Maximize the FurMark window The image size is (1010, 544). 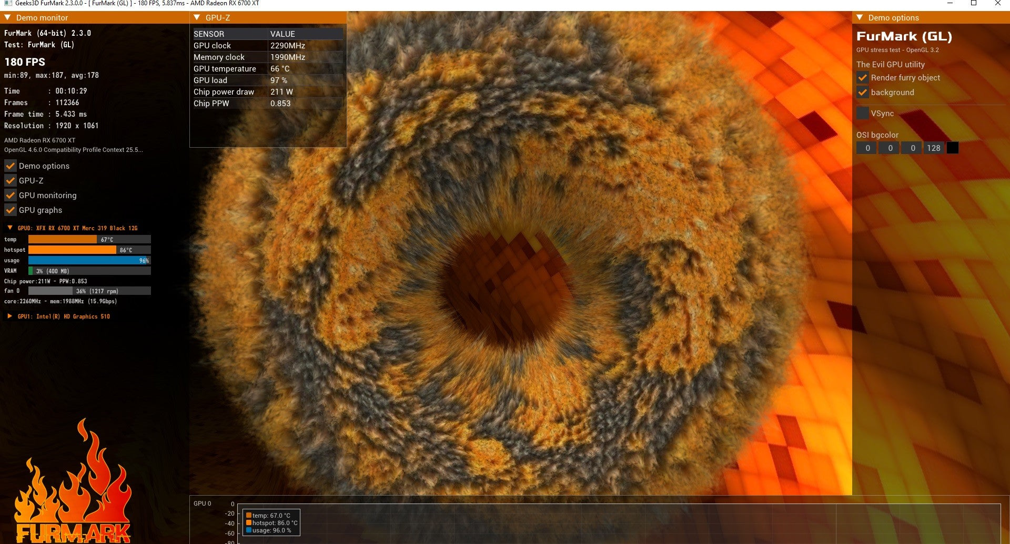click(974, 3)
